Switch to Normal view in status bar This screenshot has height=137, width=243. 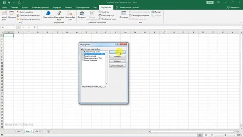coord(200,135)
